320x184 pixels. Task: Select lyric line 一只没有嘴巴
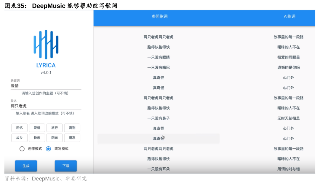pyautogui.click(x=159, y=67)
